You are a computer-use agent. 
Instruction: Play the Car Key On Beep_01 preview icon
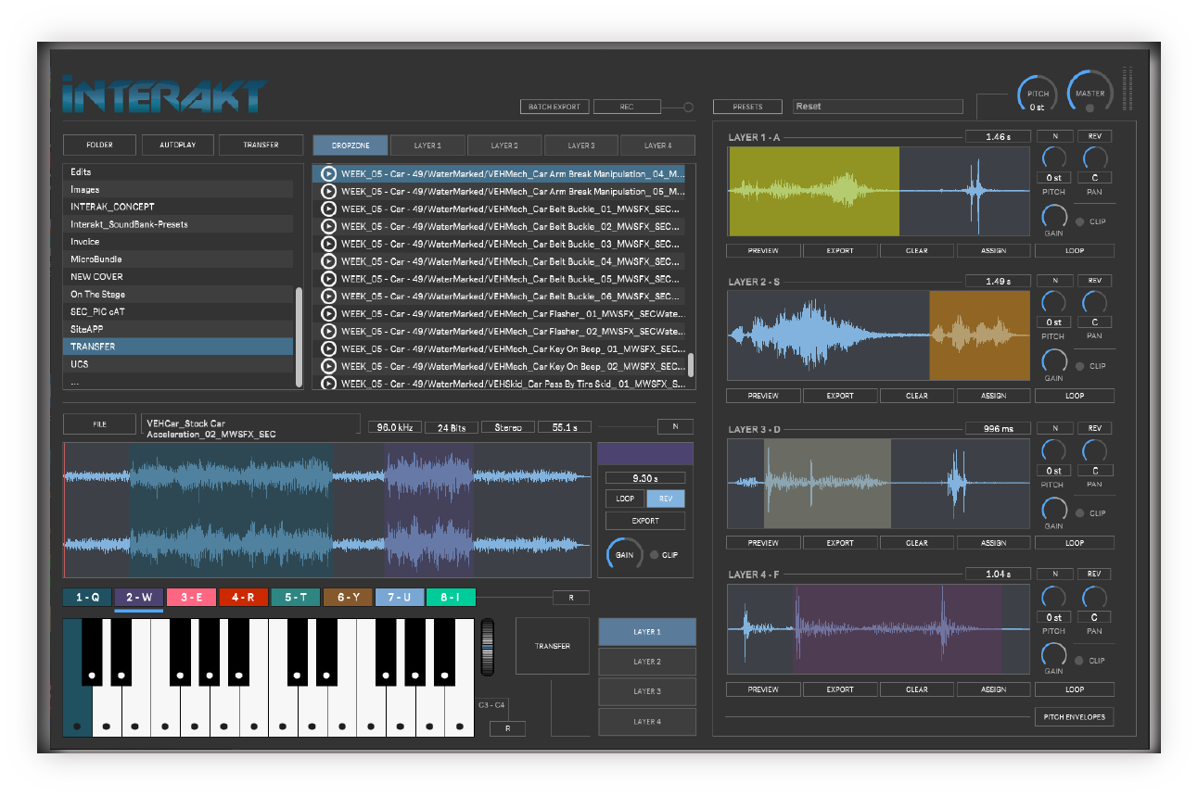328,349
